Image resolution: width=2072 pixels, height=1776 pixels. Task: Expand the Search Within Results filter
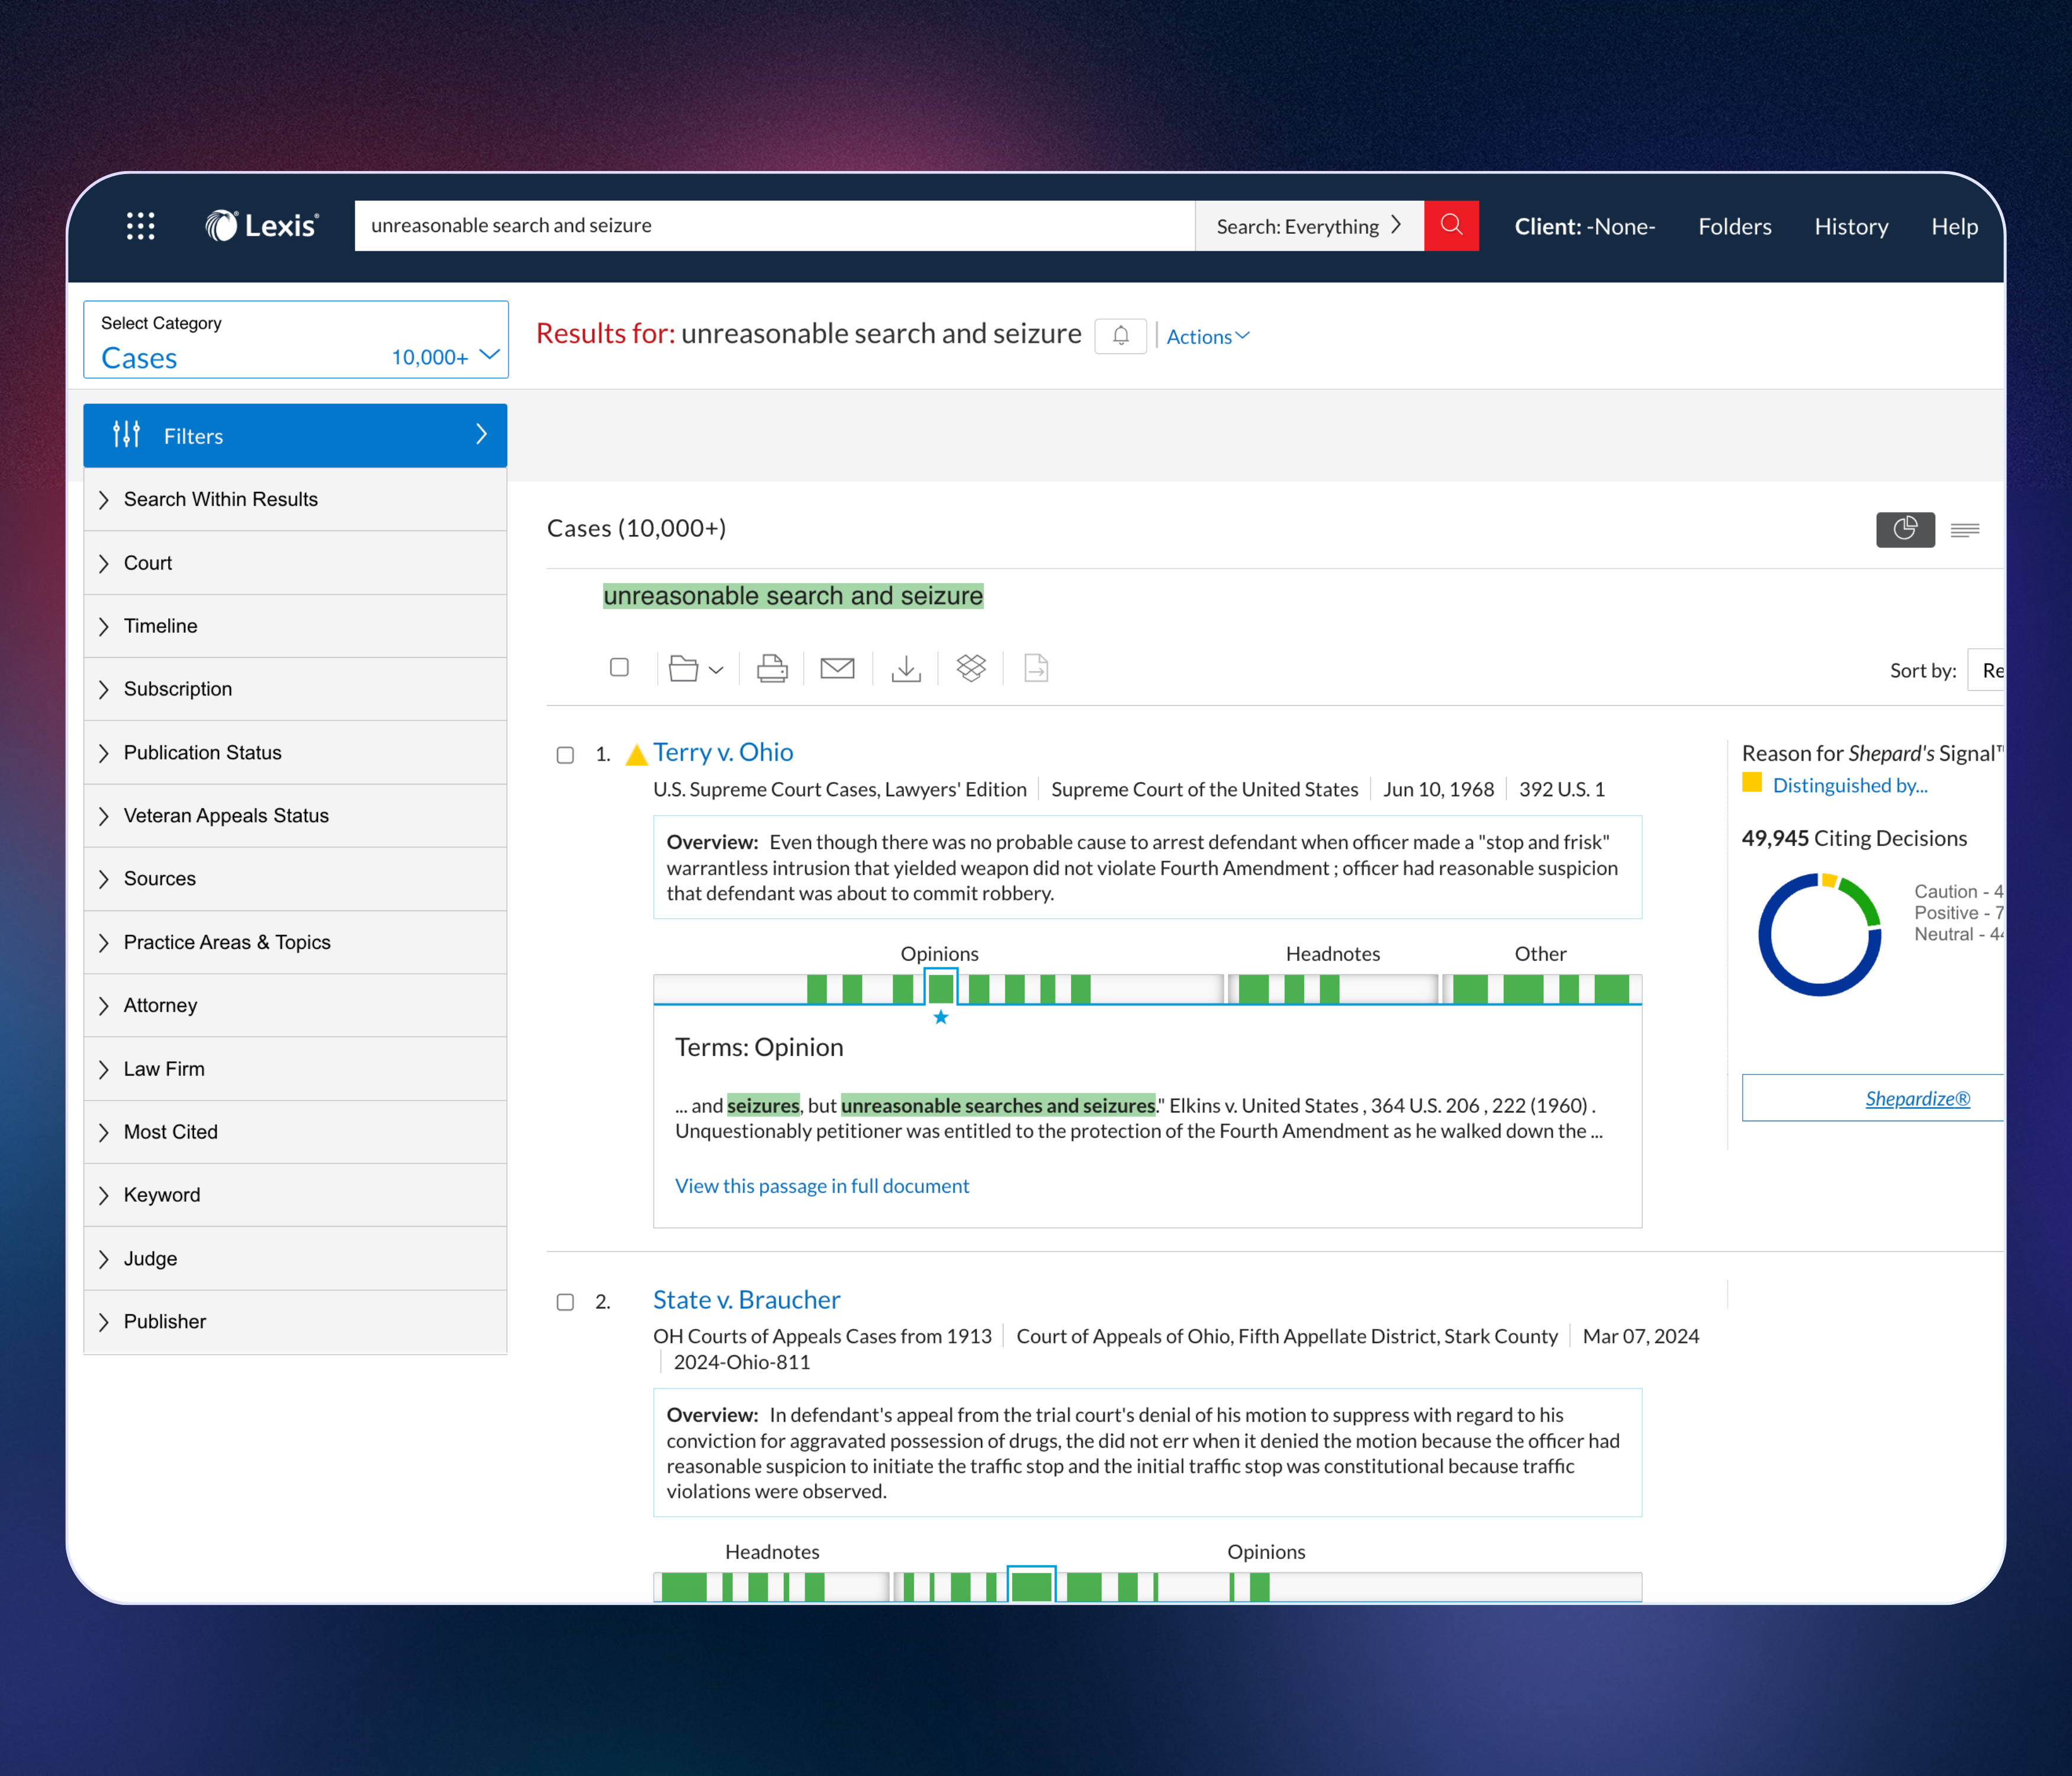(295, 499)
